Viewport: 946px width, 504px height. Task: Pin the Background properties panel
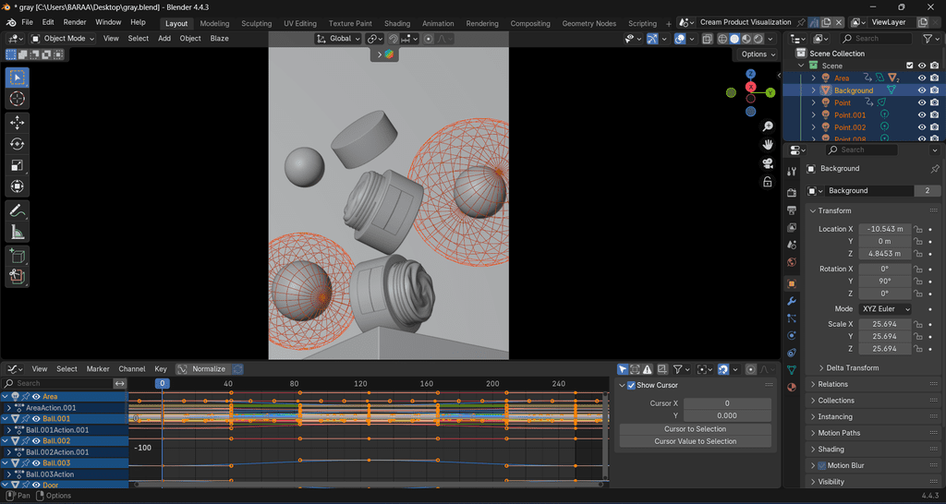[x=934, y=169]
